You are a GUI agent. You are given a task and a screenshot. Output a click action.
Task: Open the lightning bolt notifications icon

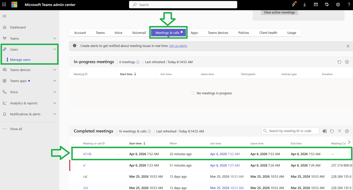coord(294,5)
